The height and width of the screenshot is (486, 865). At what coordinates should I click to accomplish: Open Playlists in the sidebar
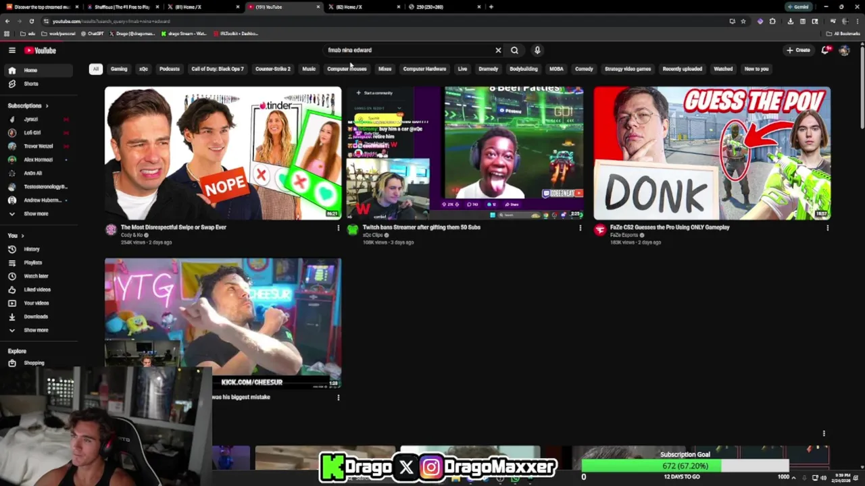[39, 263]
